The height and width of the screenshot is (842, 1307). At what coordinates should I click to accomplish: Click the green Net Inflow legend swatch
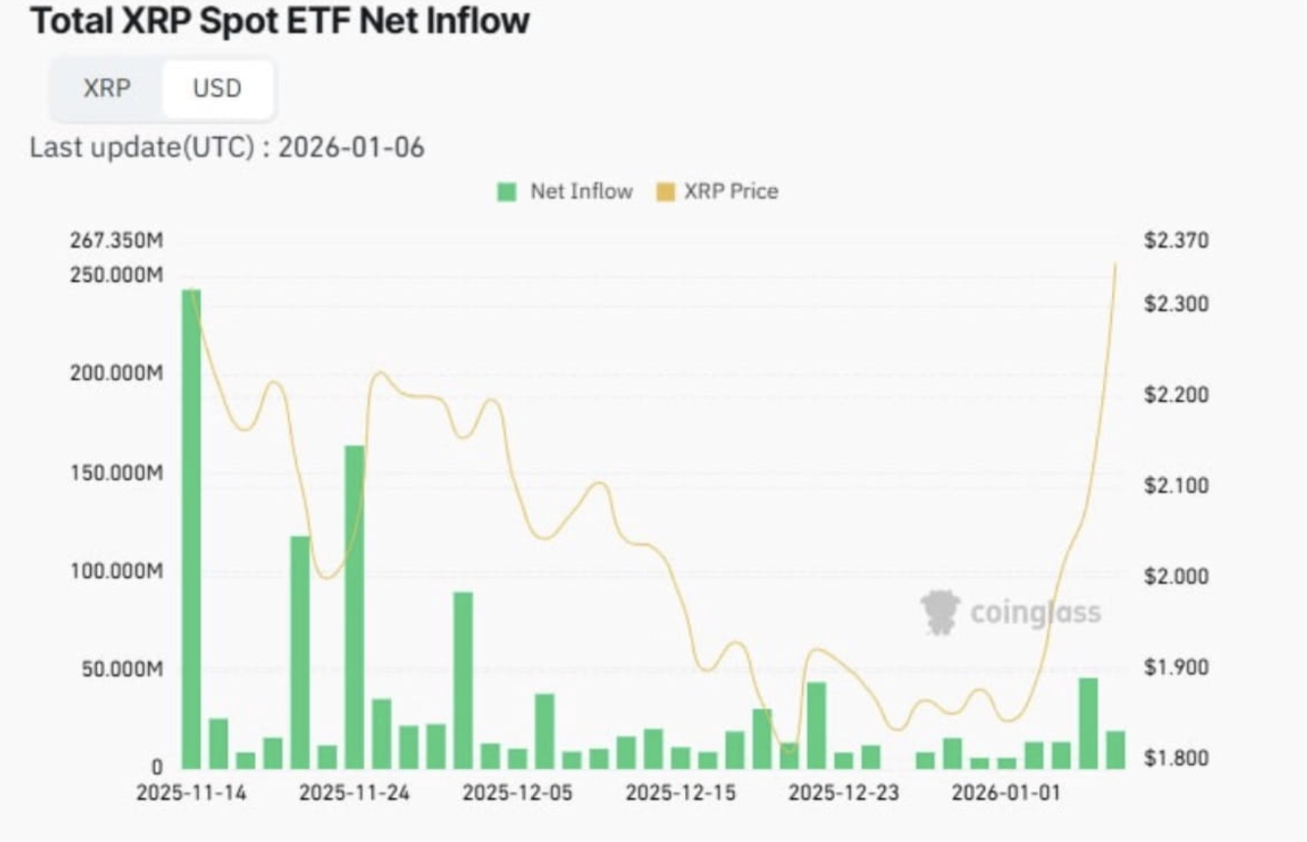506,192
